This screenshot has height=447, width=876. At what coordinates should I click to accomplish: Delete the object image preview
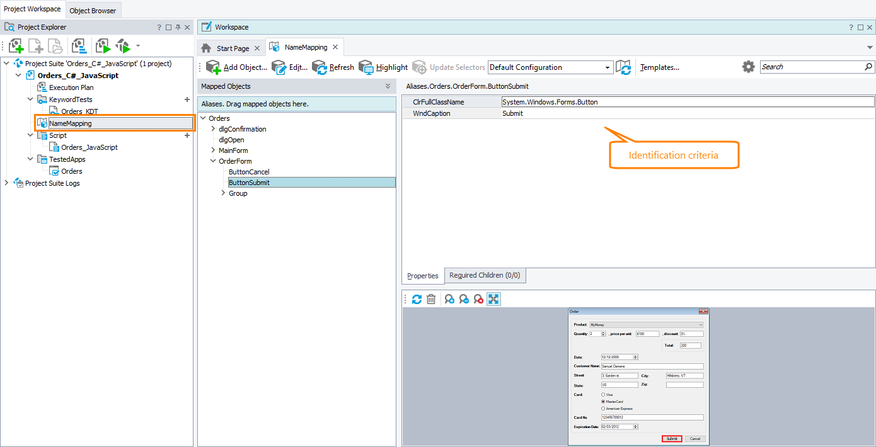431,298
